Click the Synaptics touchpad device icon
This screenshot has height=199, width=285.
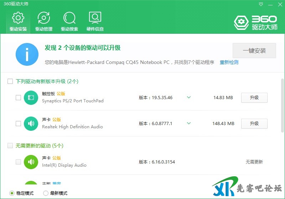click(31, 98)
